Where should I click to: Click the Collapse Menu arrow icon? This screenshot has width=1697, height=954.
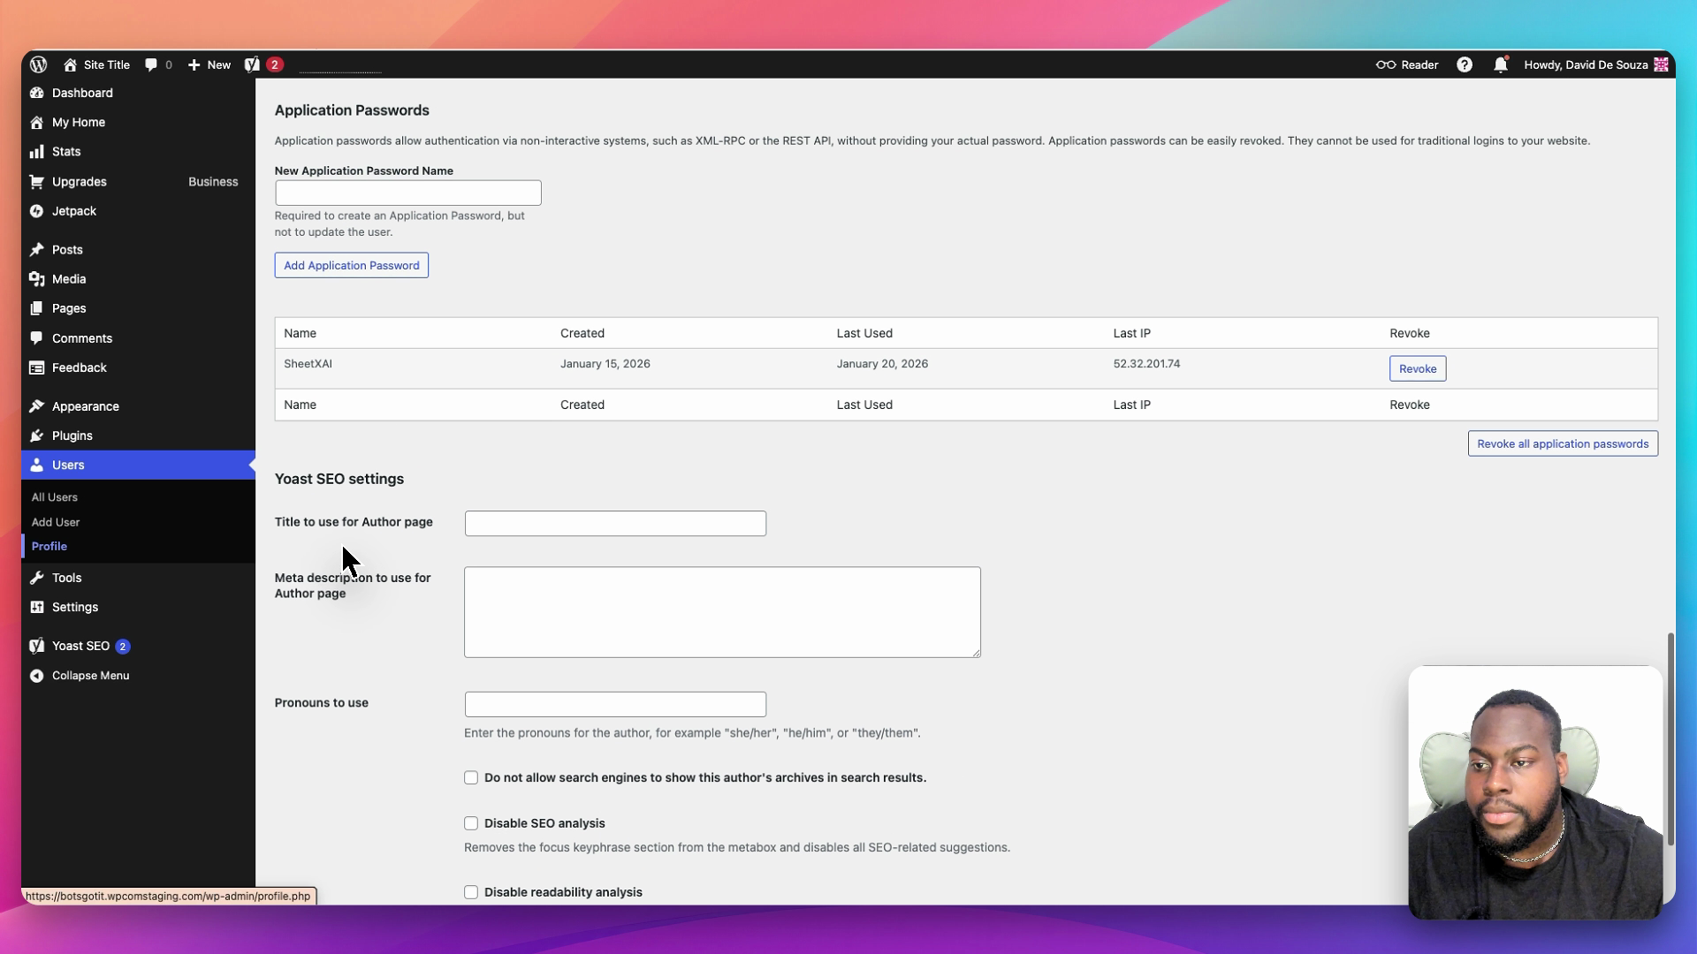click(36, 676)
